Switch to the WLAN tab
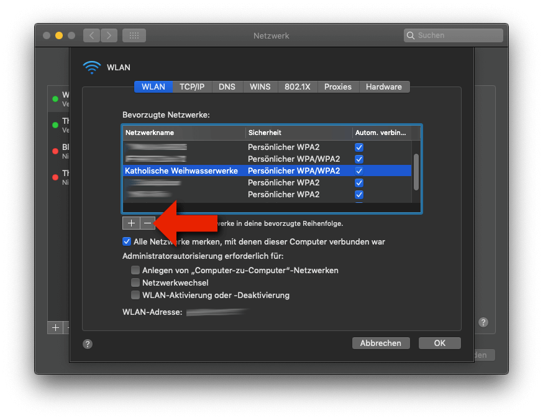The image size is (543, 420). 153,86
